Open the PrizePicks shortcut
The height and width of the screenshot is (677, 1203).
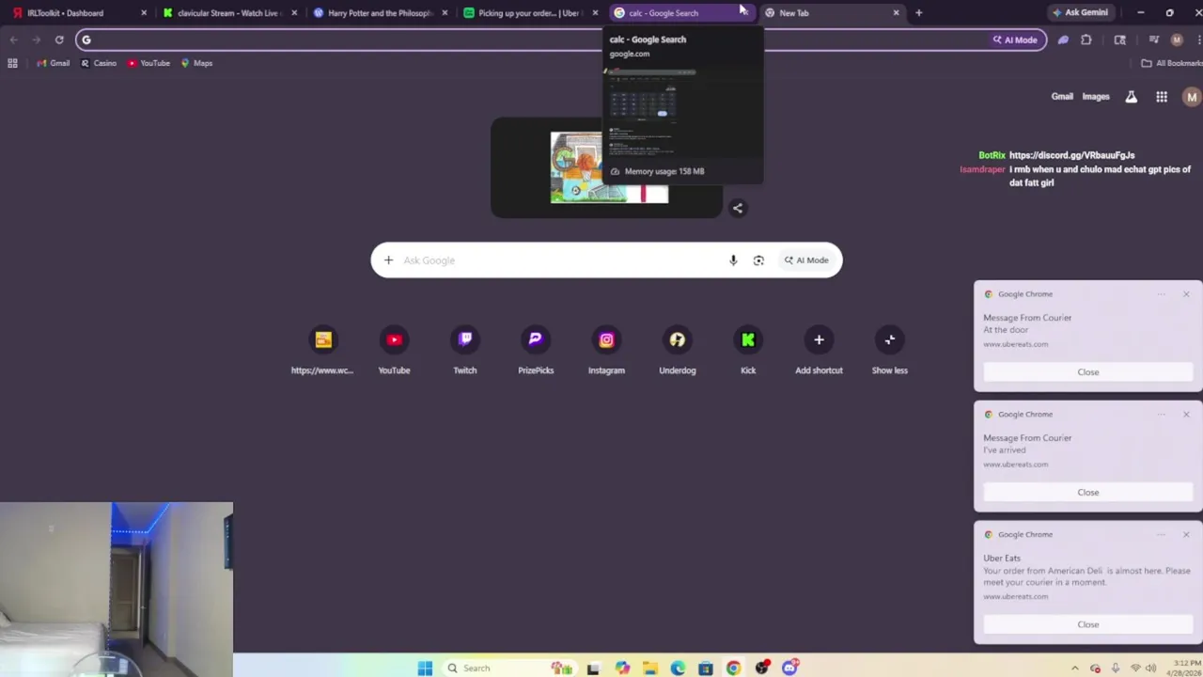pos(536,351)
